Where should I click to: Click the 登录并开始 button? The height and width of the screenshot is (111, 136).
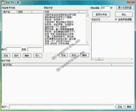(101, 14)
